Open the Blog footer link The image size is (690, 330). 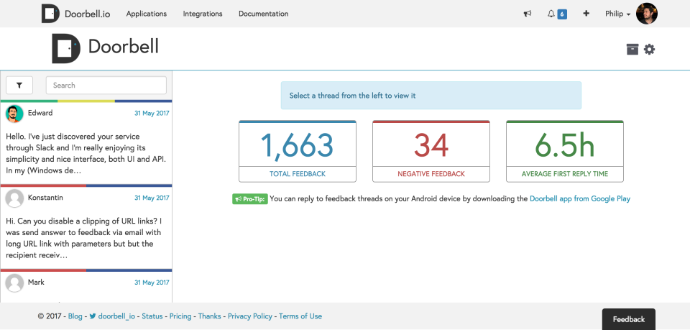pyautogui.click(x=75, y=316)
